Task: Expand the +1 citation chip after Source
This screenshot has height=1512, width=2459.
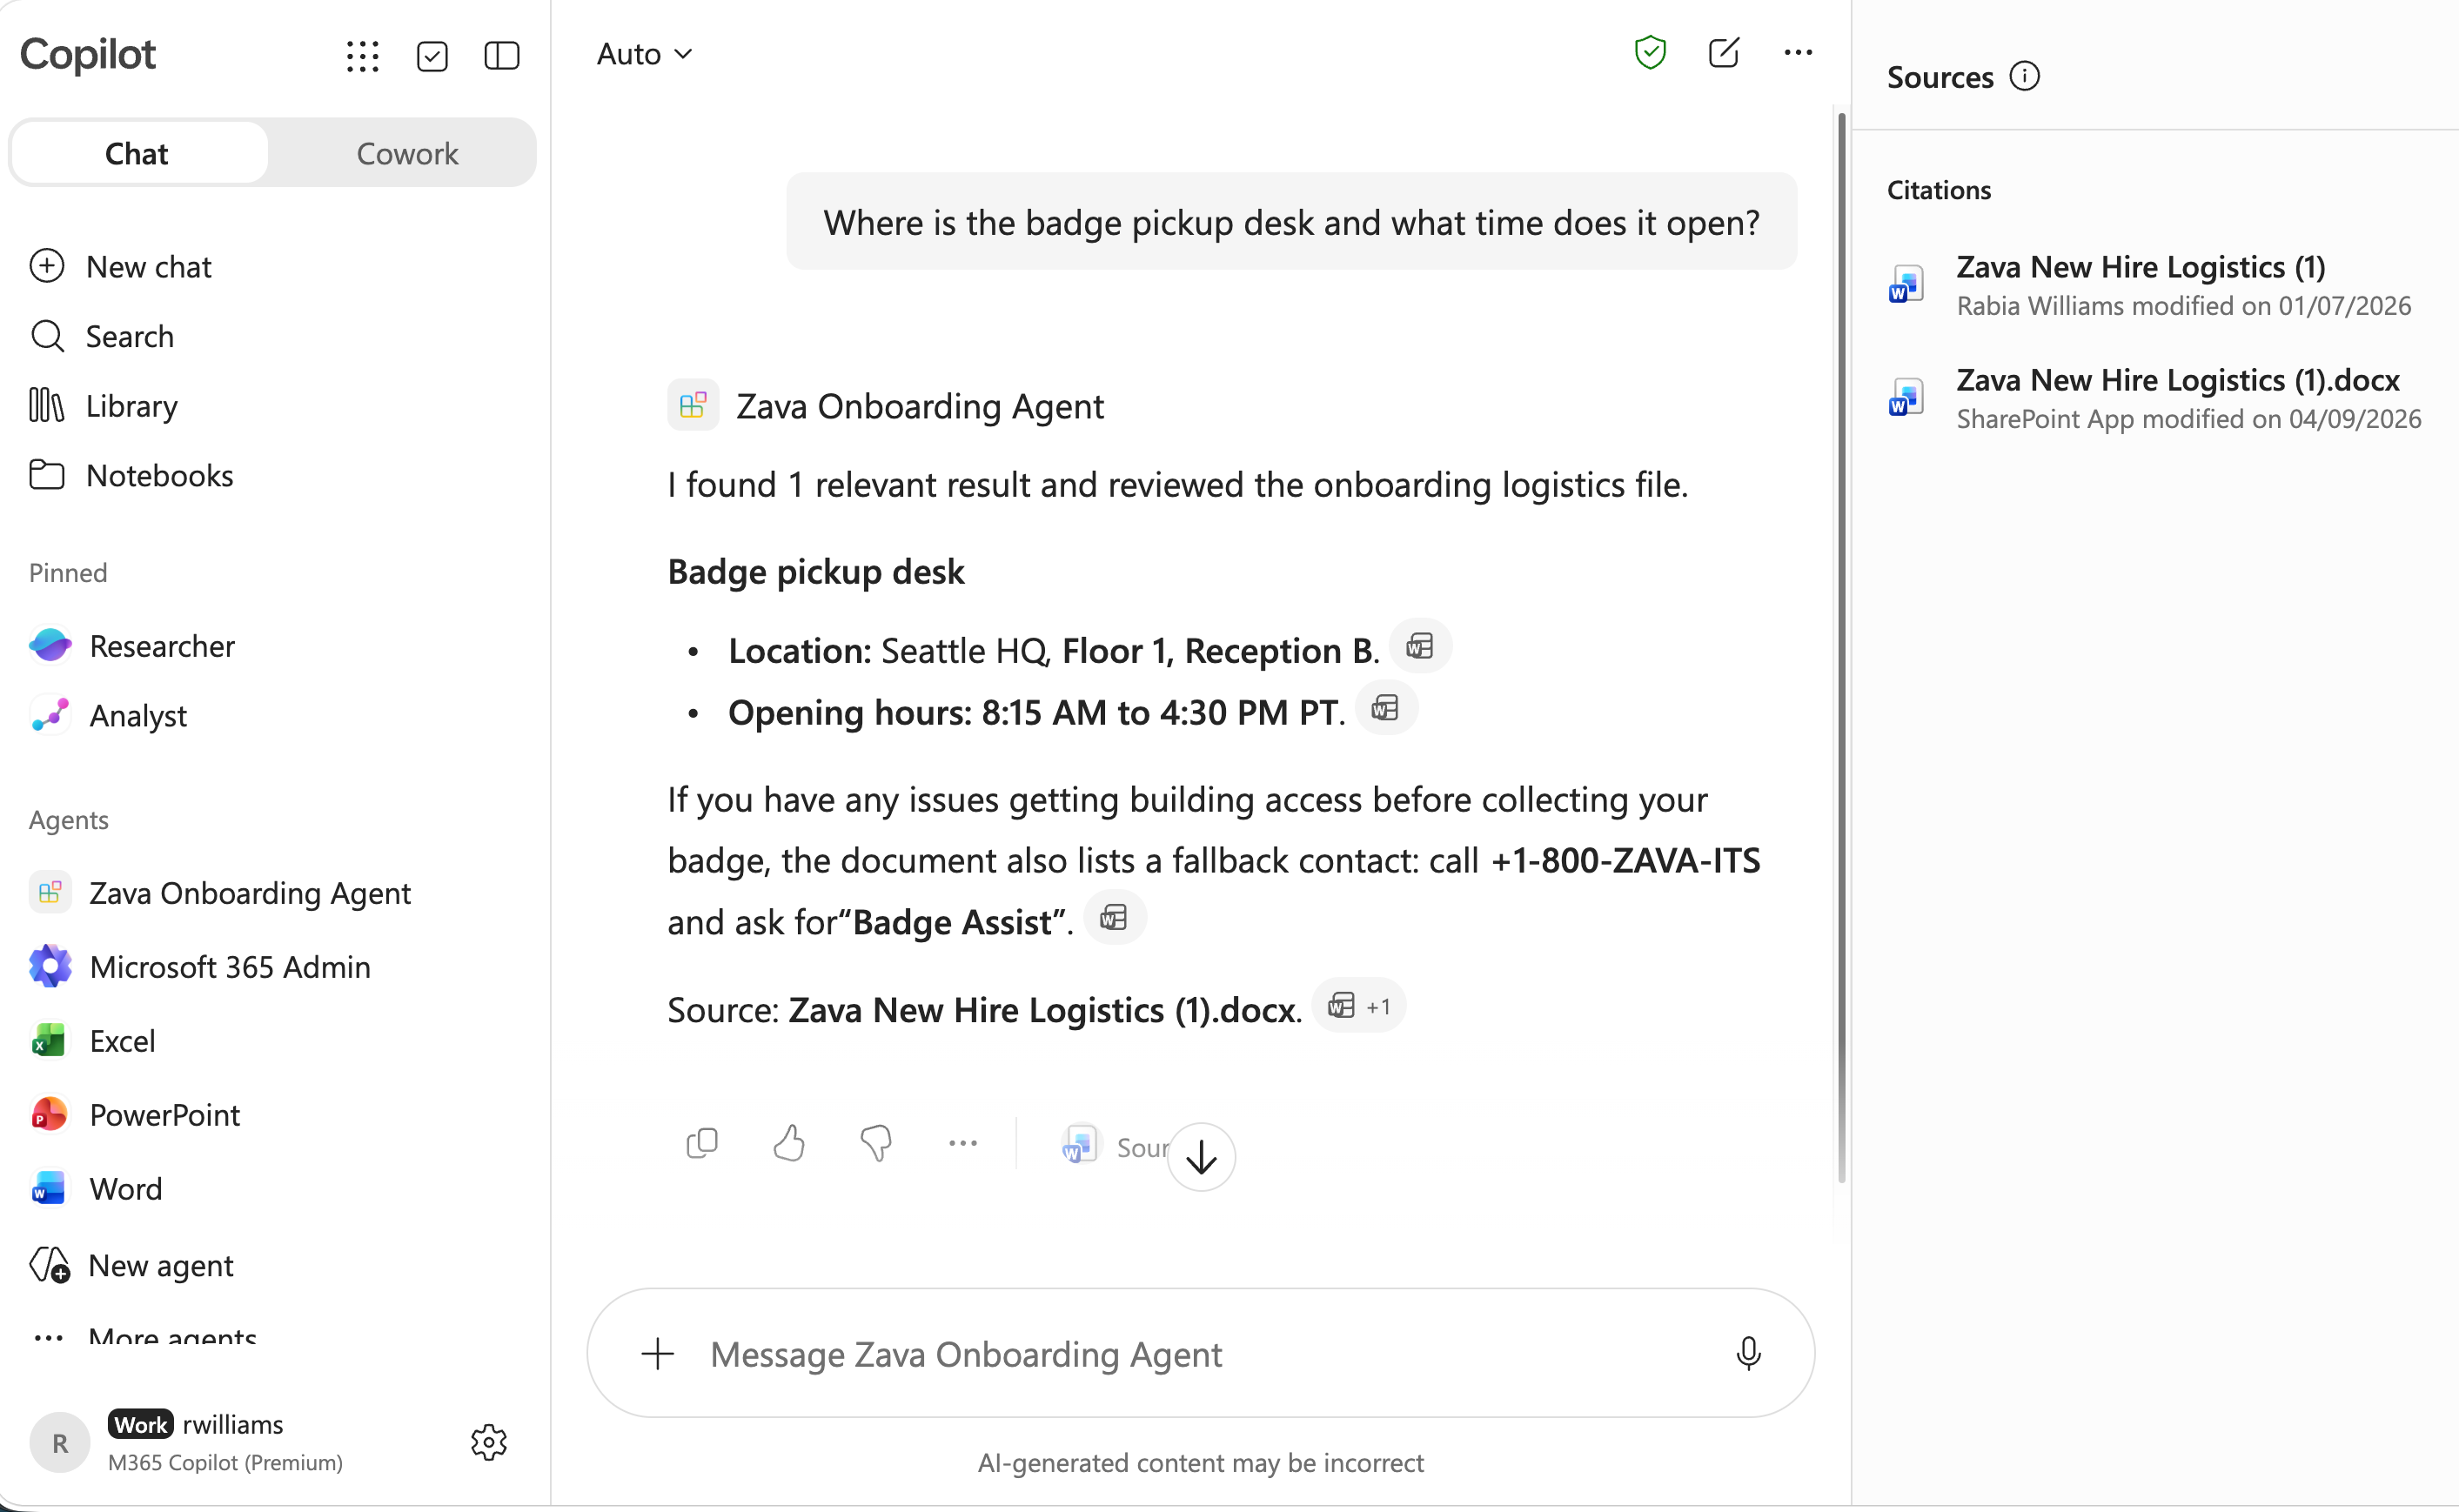Action: [x=1359, y=1006]
